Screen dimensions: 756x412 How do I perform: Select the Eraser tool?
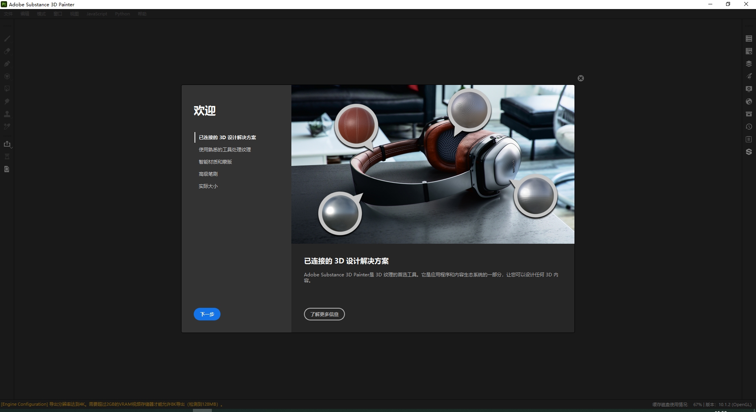[7, 51]
